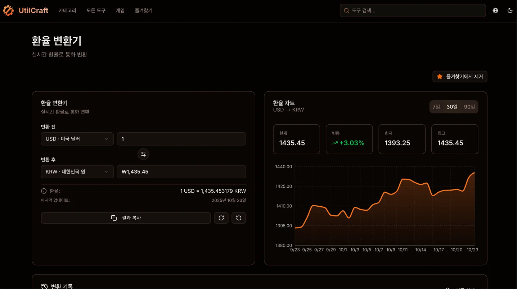This screenshot has width=517, height=289.
Task: Click the search magnifier icon
Action: point(346,11)
